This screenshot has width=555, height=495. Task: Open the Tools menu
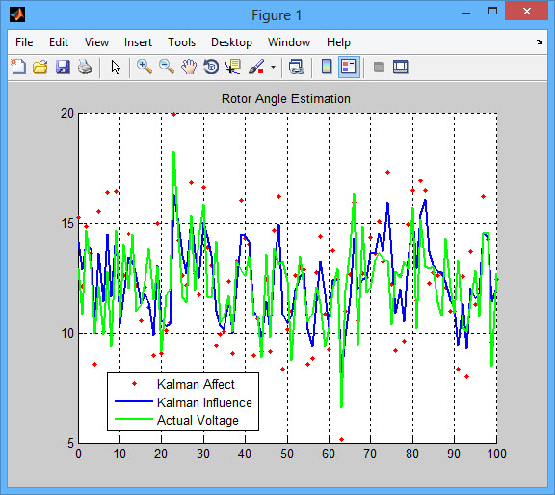coord(181,42)
